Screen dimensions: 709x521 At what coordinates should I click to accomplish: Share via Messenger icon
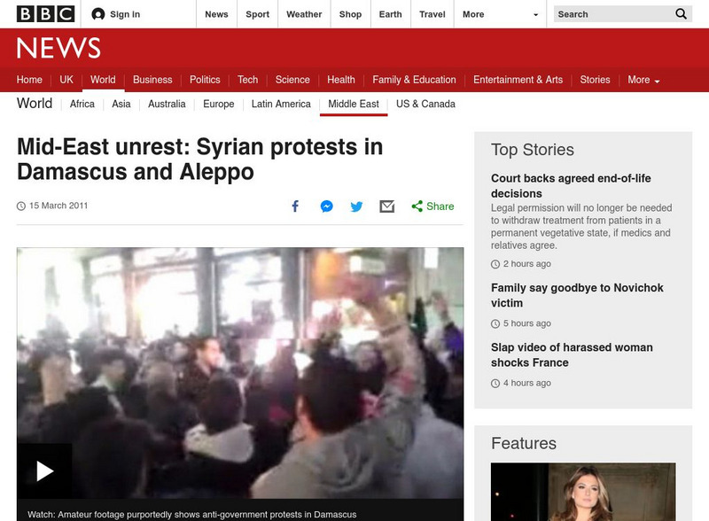point(326,206)
